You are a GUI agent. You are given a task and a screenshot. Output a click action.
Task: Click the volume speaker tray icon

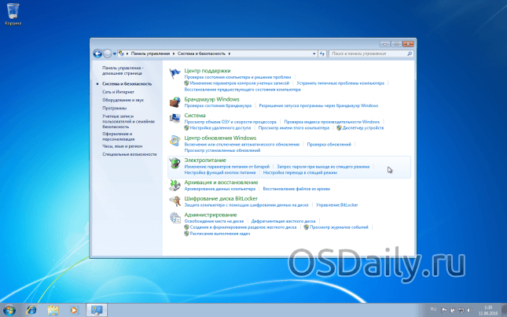tap(469, 310)
